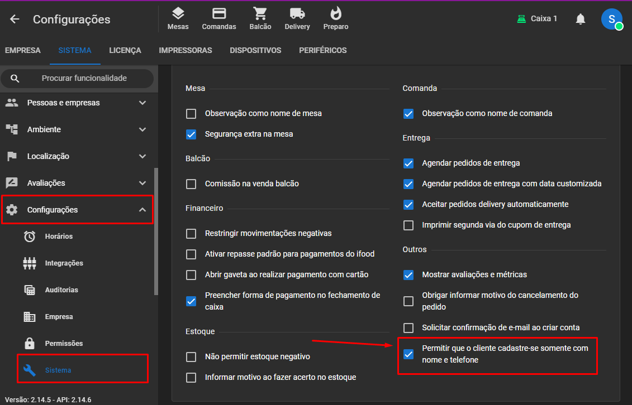The height and width of the screenshot is (405, 632).
Task: Click the sidebar vertical scrollbar
Action: pos(156,232)
